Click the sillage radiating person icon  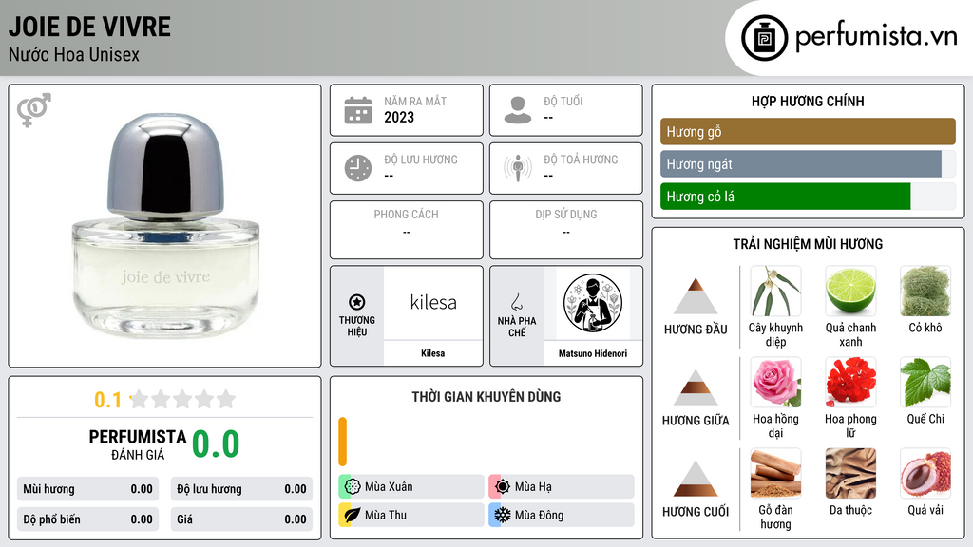518,168
